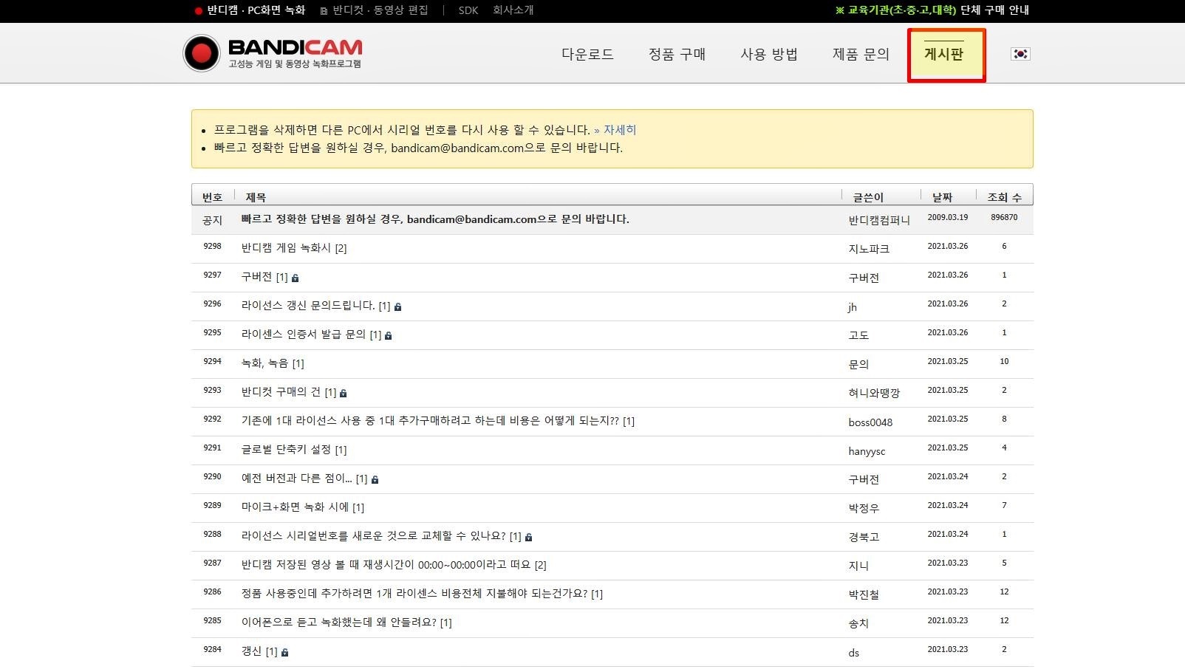Click lock icon on post 9297 구버전
The width and height of the screenshot is (1185, 672).
coord(295,278)
